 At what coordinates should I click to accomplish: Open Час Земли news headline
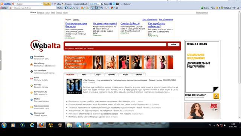(129, 80)
